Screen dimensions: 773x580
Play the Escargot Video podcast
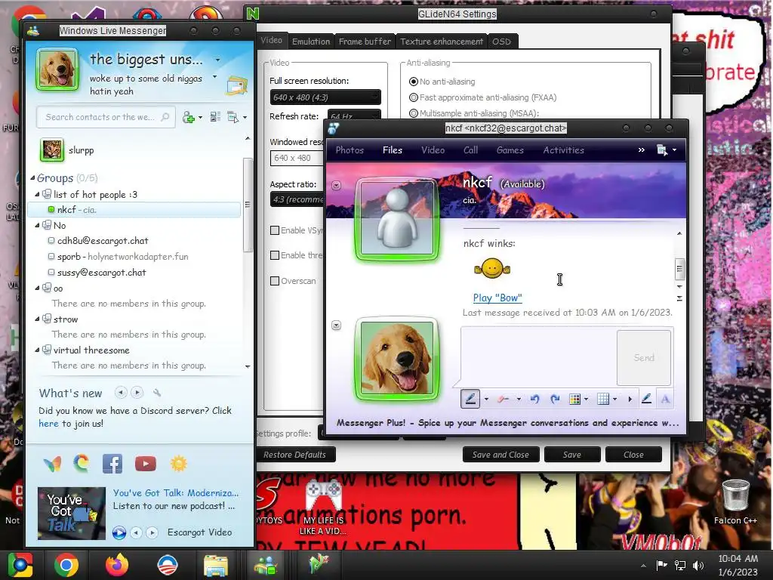coord(119,532)
